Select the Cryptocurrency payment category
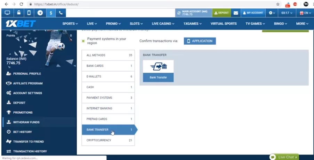Screen dimensions: 314x160 click(108, 140)
